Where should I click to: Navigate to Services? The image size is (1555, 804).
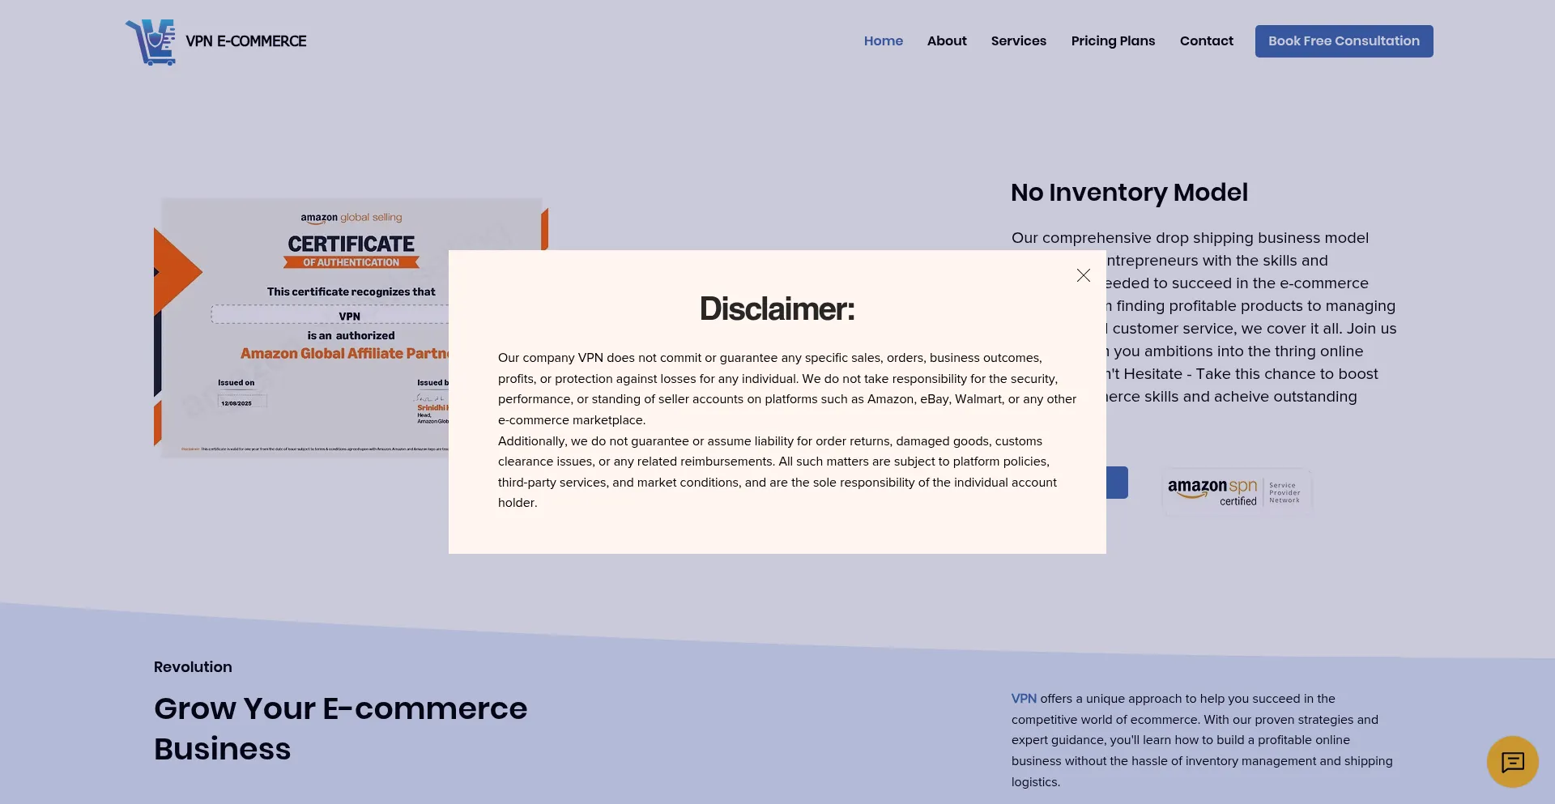tap(1019, 41)
